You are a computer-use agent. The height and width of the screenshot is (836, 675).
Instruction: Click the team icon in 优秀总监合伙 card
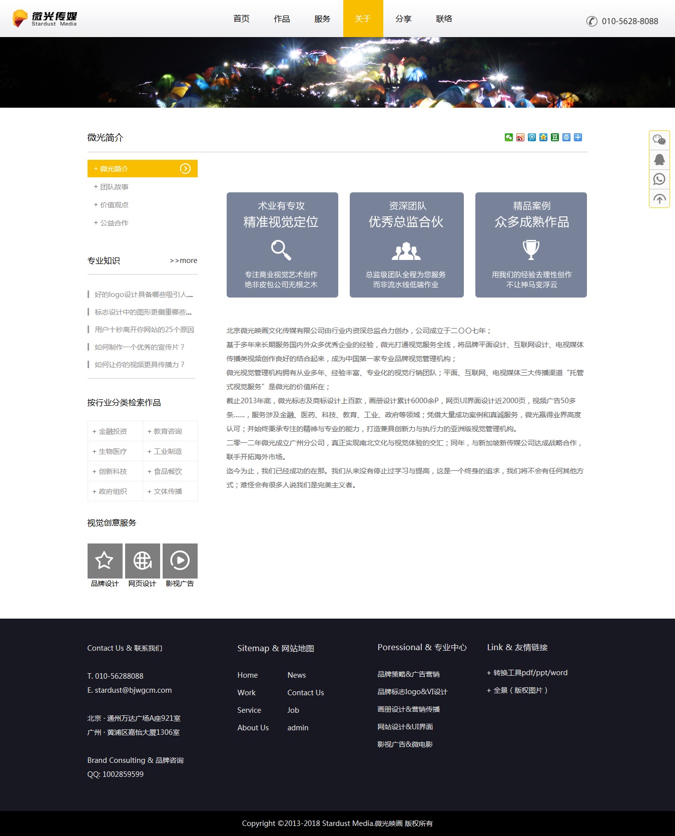click(406, 251)
